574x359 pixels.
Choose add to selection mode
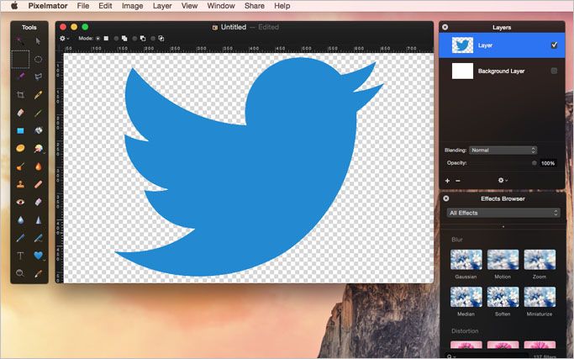[x=116, y=39]
